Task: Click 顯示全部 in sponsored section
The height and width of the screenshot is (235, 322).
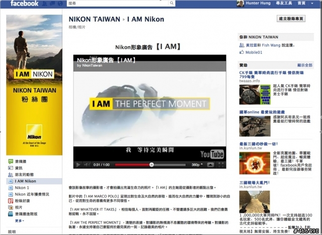Action: click(x=305, y=65)
